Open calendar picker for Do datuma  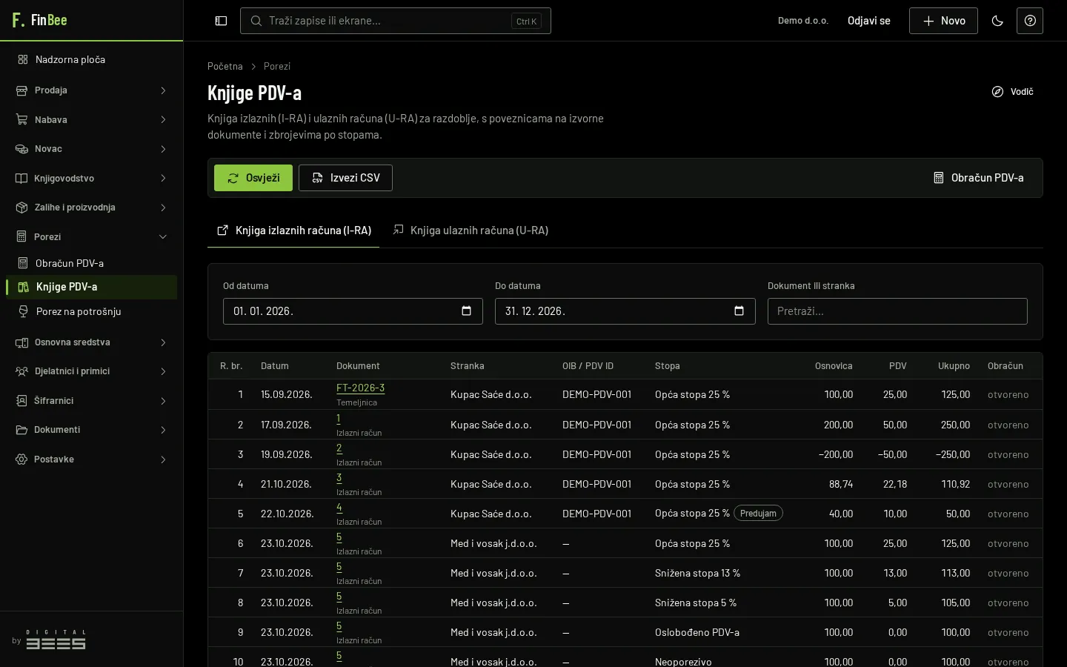[739, 311]
